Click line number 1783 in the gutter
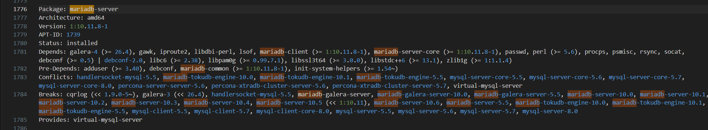The height and width of the screenshot is (130, 708). pyautogui.click(x=20, y=77)
